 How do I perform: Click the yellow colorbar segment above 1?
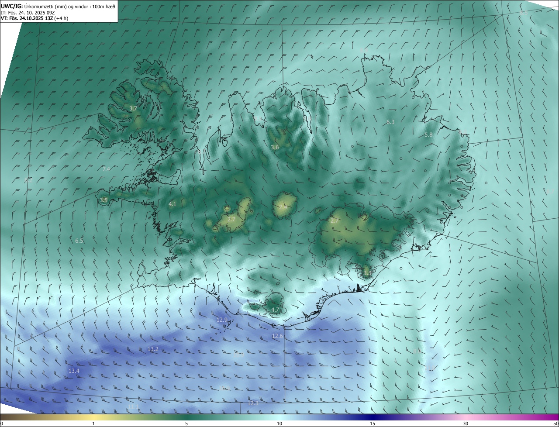93,417
